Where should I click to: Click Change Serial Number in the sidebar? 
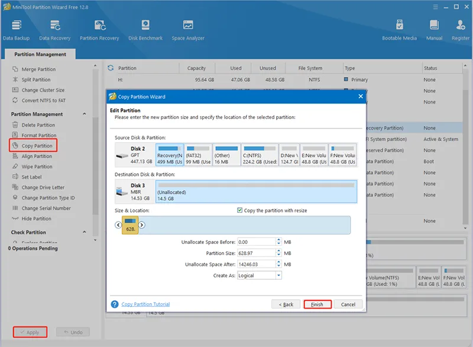46,208
